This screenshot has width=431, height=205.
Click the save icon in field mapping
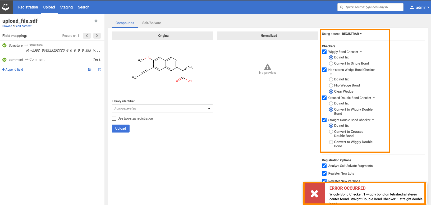coord(100,70)
